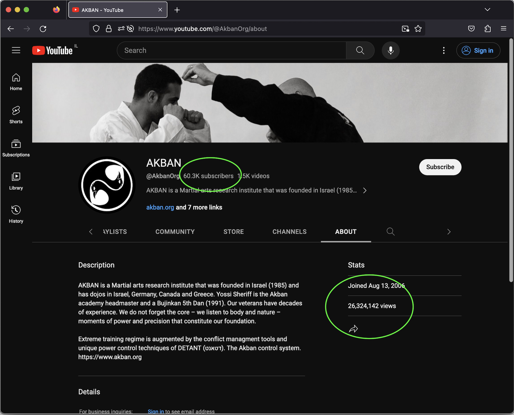Click the @AkbanOrg handle
The height and width of the screenshot is (415, 514).
click(x=163, y=176)
